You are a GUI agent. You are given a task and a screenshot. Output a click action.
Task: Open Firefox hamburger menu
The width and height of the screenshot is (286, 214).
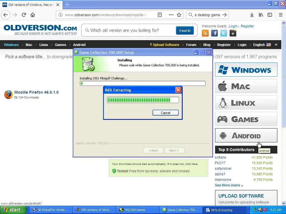[281, 15]
